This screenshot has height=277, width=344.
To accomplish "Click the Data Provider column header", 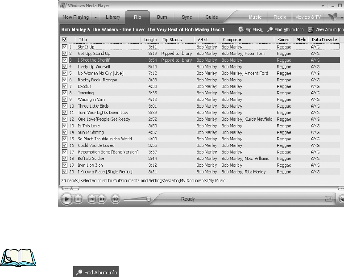I will 324,40.
